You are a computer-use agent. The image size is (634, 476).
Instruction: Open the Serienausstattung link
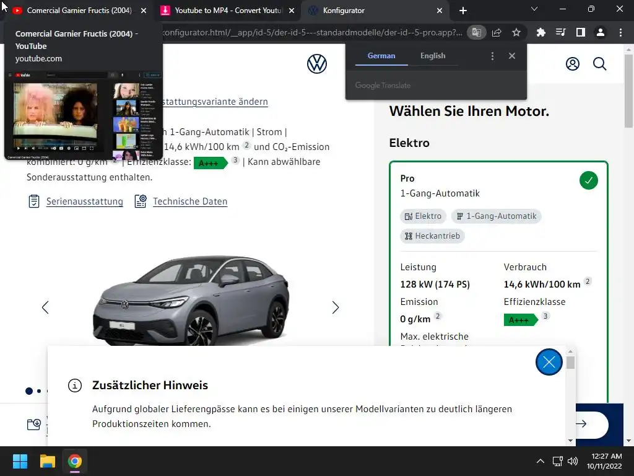pyautogui.click(x=84, y=201)
